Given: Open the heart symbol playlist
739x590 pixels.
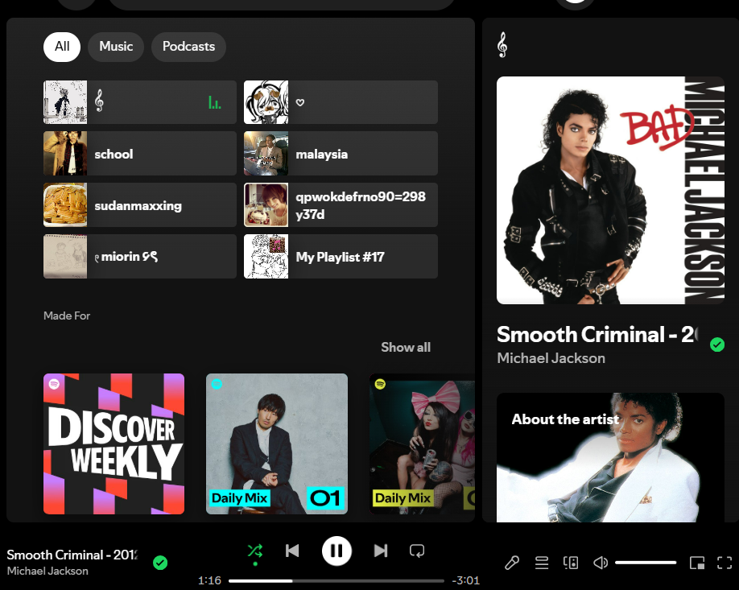Looking at the screenshot, I should [341, 102].
